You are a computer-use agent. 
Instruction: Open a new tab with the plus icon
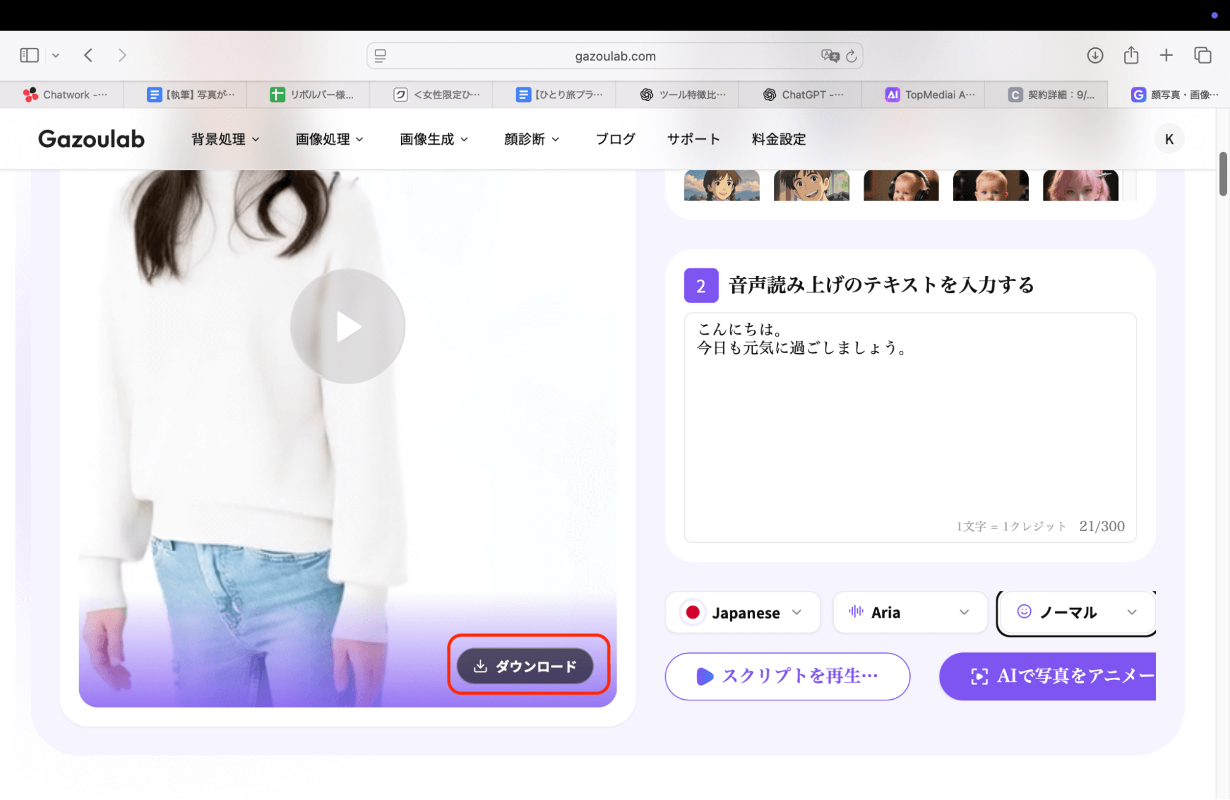pos(1166,55)
